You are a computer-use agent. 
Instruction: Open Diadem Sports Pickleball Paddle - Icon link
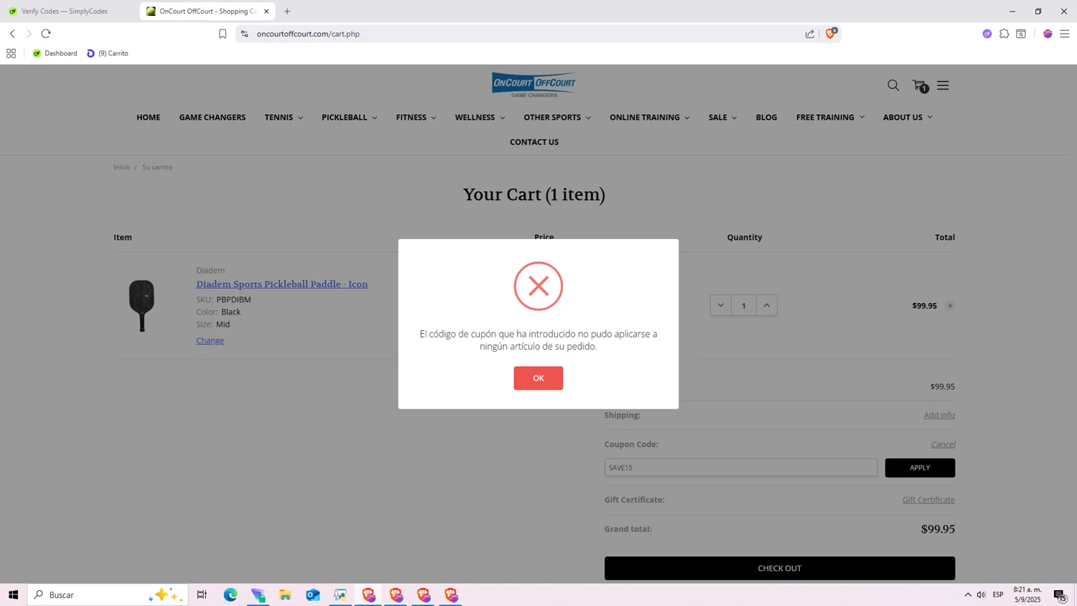(x=281, y=284)
